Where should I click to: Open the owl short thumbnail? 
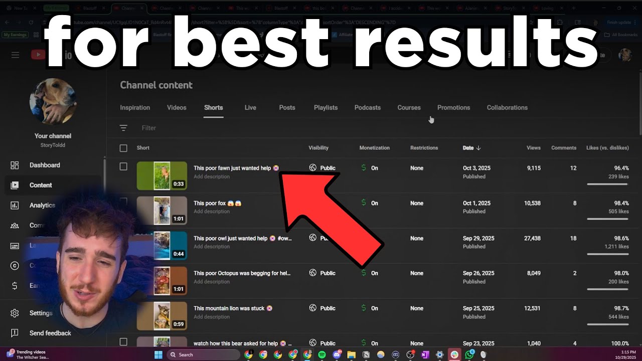[x=162, y=246]
